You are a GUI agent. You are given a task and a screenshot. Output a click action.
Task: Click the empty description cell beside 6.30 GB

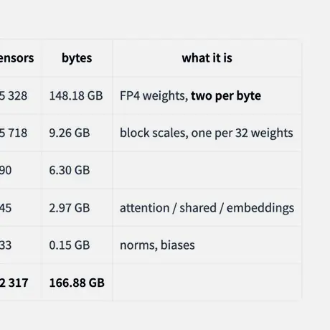pyautogui.click(x=207, y=170)
